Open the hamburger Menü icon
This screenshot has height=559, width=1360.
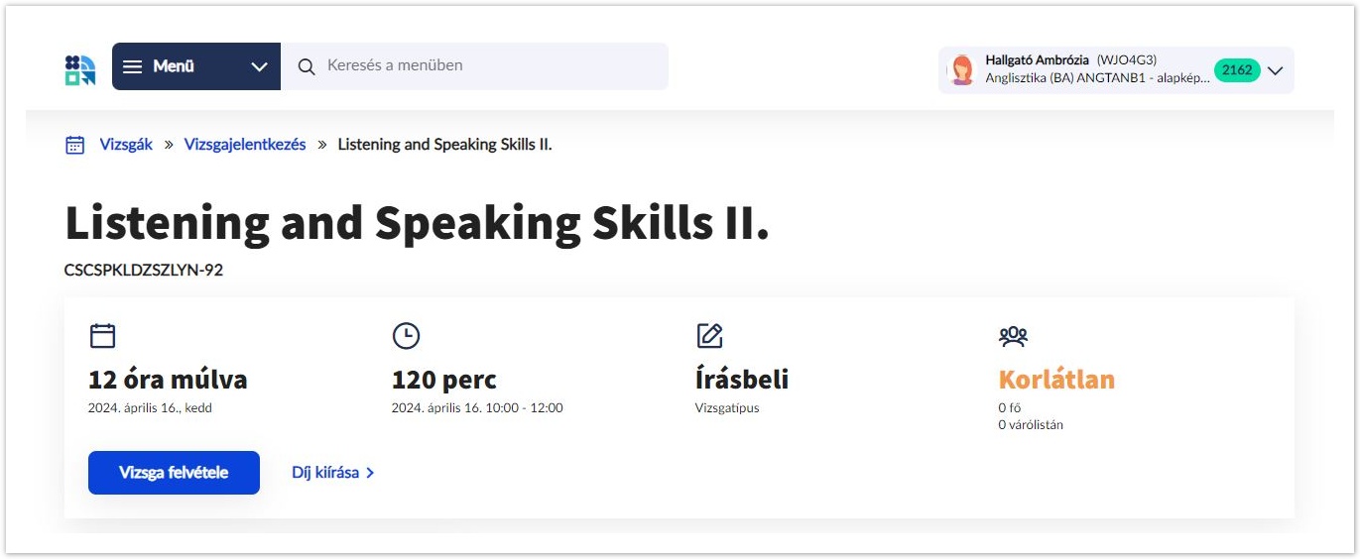(133, 66)
